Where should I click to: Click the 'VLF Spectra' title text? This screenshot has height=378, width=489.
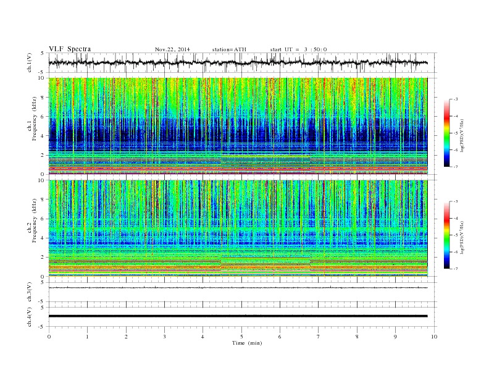pyautogui.click(x=70, y=49)
